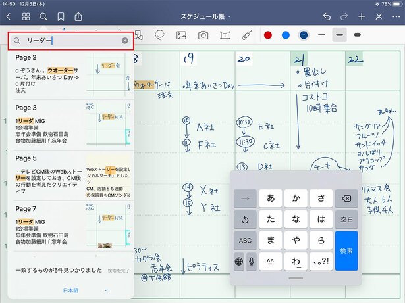Viewport: 405px width, 303px height.
Task: Tap 検索を完了 status text
Action: [119, 271]
